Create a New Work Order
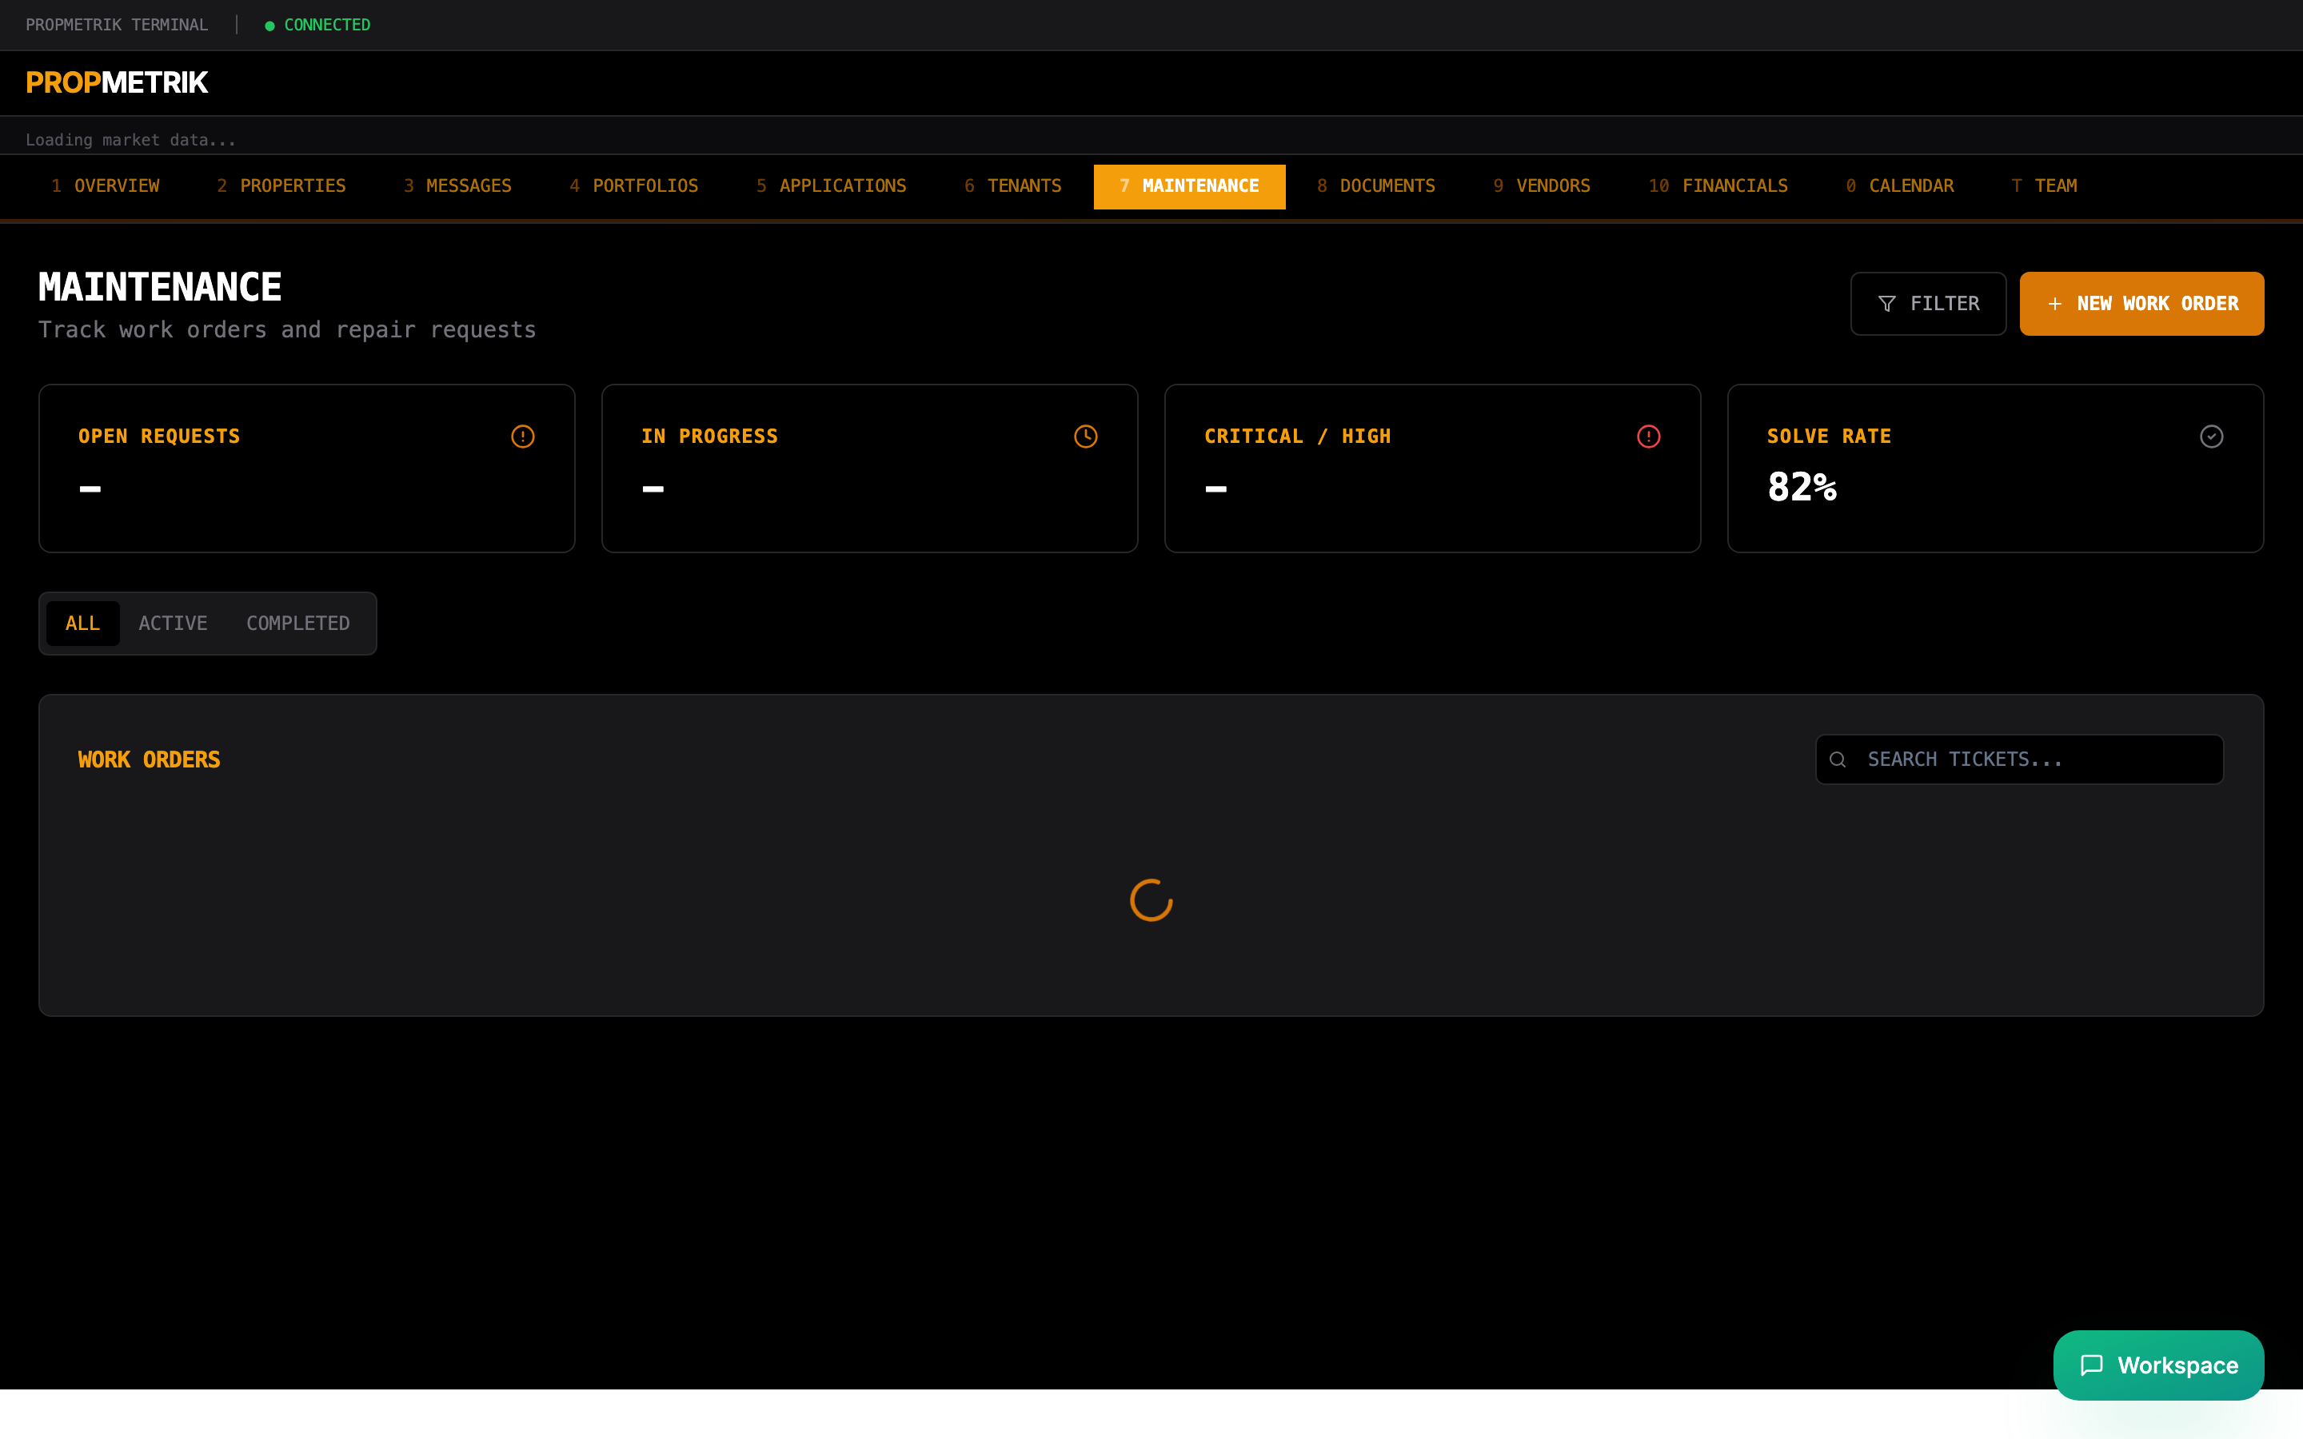Screen dimensions: 2303x1439 pyautogui.click(x=2141, y=304)
